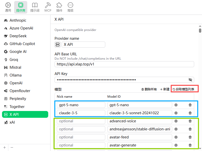Delete the avatar-feed model row
The image size is (202, 151).
(x=190, y=137)
